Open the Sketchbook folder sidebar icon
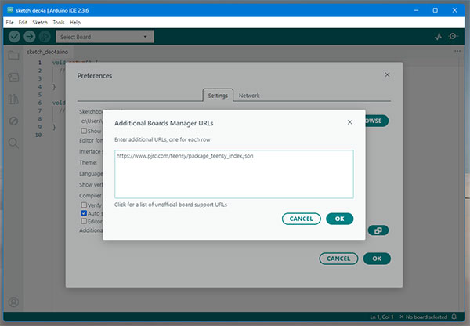Image resolution: width=470 pixels, height=326 pixels. (13, 56)
